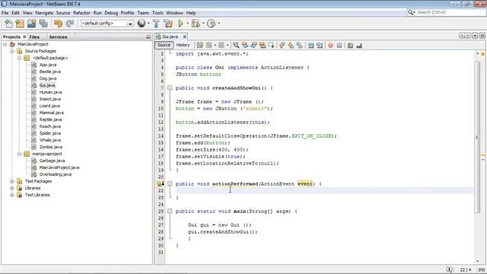
Task: Maximize the editor window button
Action: [x=482, y=36]
